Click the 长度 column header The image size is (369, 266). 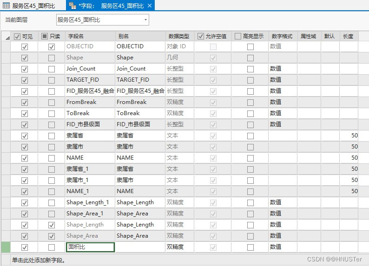point(349,36)
